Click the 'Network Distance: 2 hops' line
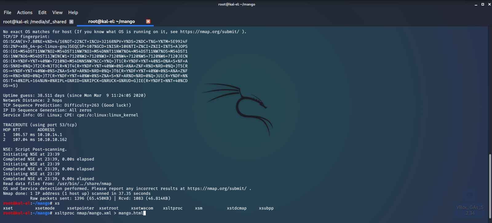Screen dimensions: 492x223 pos(33,100)
